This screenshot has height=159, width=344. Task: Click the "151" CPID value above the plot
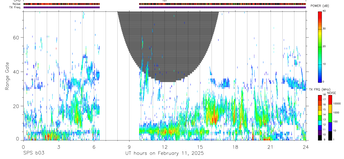164,1
